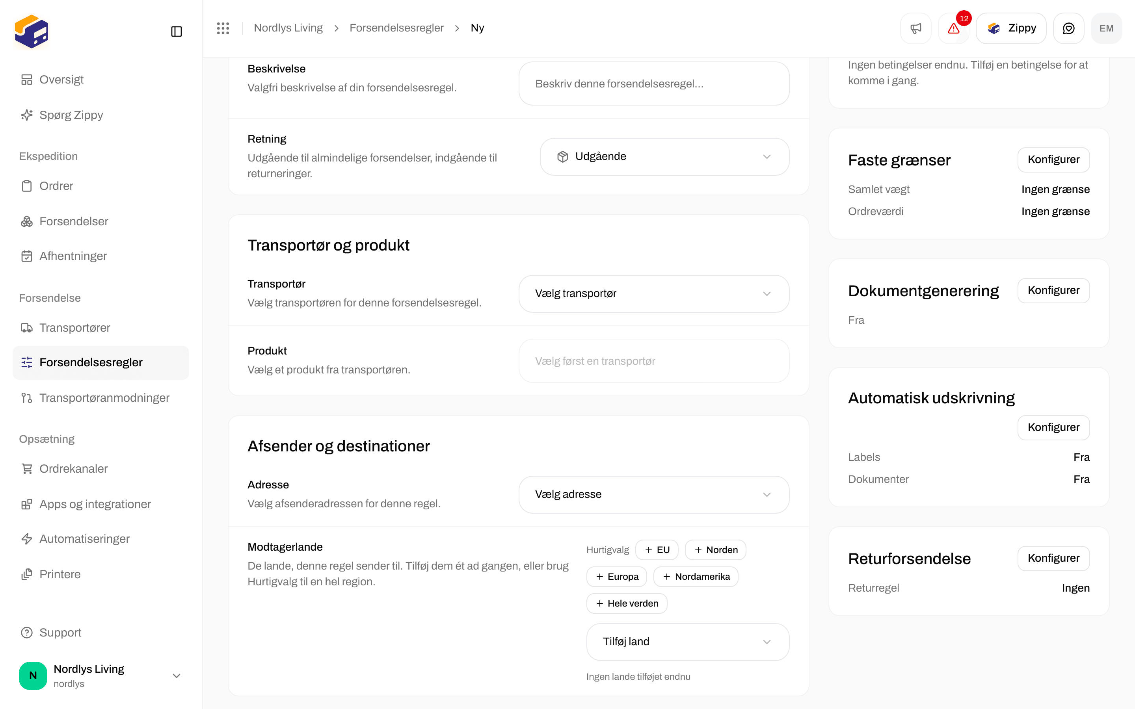Expand the Nordlys Living workspace switcher chevron
The height and width of the screenshot is (709, 1135).
(x=176, y=676)
